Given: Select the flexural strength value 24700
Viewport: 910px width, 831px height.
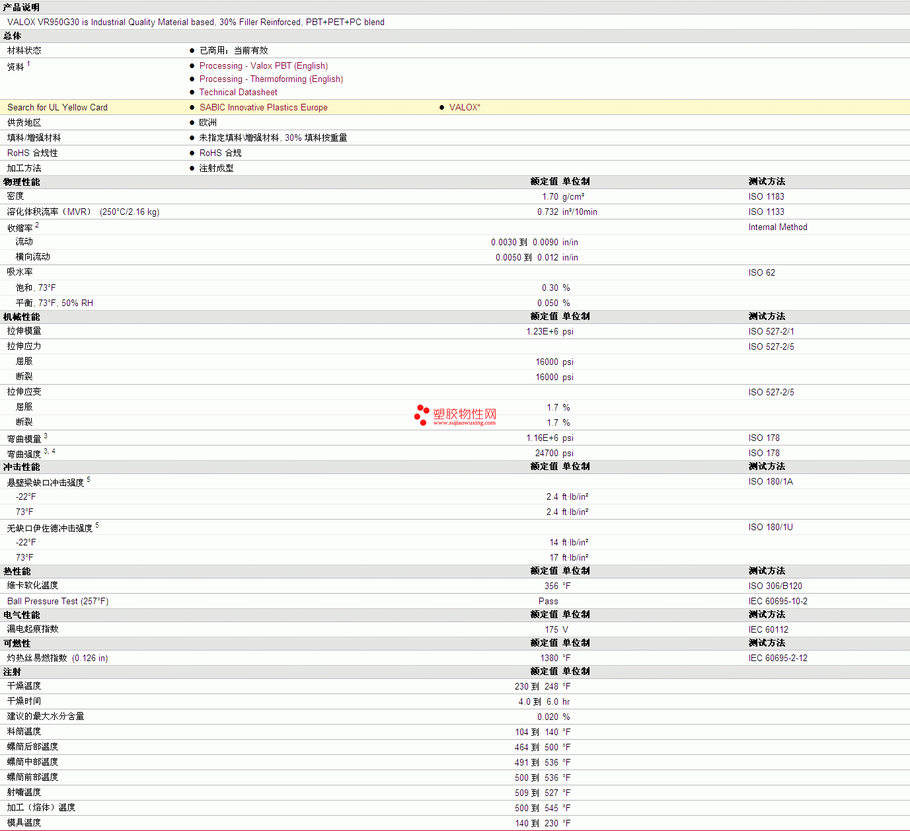Looking at the screenshot, I should pyautogui.click(x=547, y=454).
